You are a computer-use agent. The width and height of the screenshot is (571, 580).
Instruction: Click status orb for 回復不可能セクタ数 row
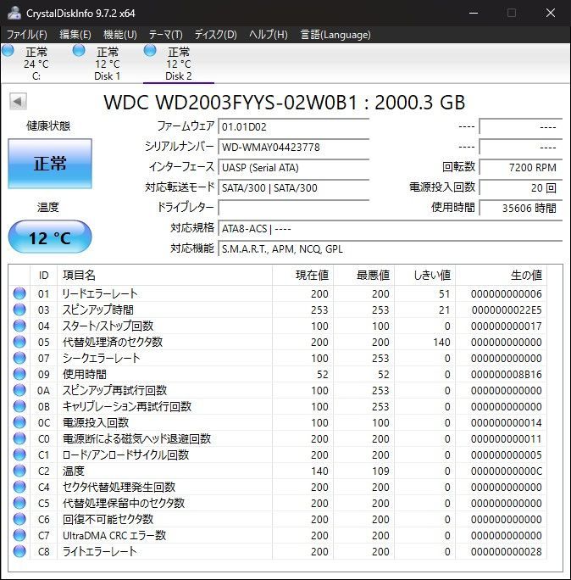pos(19,519)
